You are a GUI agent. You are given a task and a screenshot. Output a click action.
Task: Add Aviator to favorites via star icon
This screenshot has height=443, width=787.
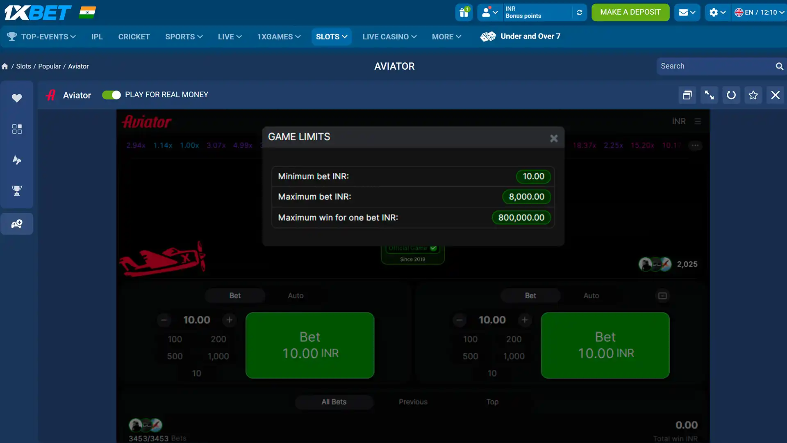(x=753, y=95)
